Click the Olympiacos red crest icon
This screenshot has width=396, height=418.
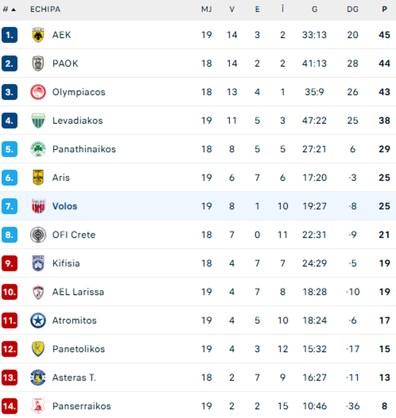point(38,92)
